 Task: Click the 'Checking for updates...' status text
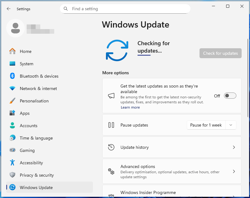(x=154, y=47)
